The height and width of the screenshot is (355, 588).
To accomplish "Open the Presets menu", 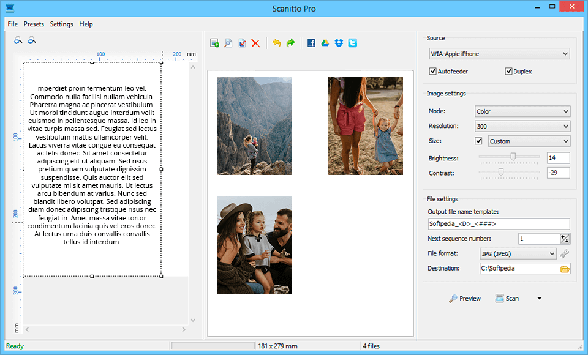I will tap(34, 24).
